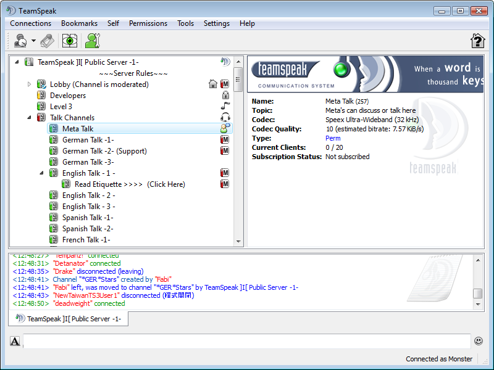The width and height of the screenshot is (494, 370).
Task: Click the Connect to server toolbar icon
Action: tap(20, 41)
